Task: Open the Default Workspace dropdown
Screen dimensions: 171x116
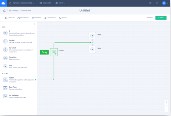Action: point(22,3)
